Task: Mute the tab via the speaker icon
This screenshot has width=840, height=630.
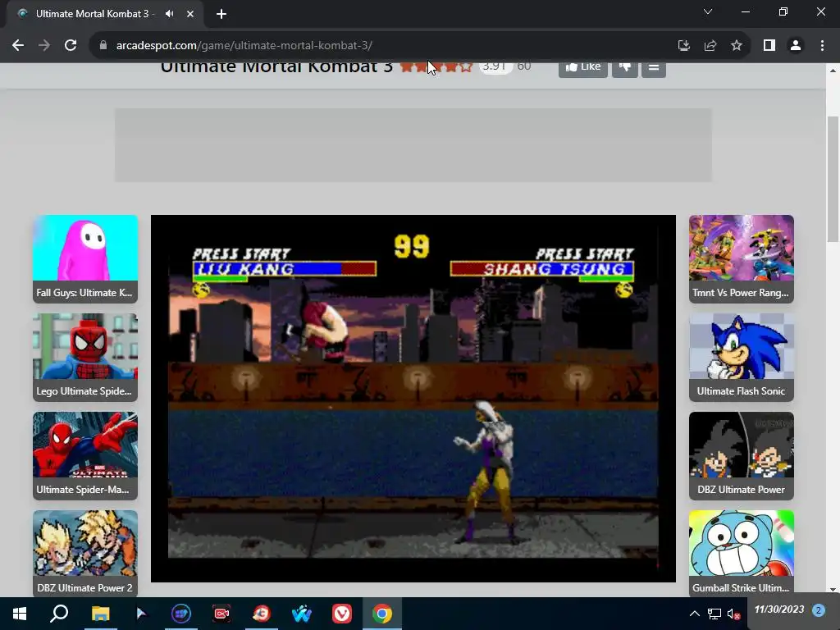Action: pyautogui.click(x=169, y=14)
